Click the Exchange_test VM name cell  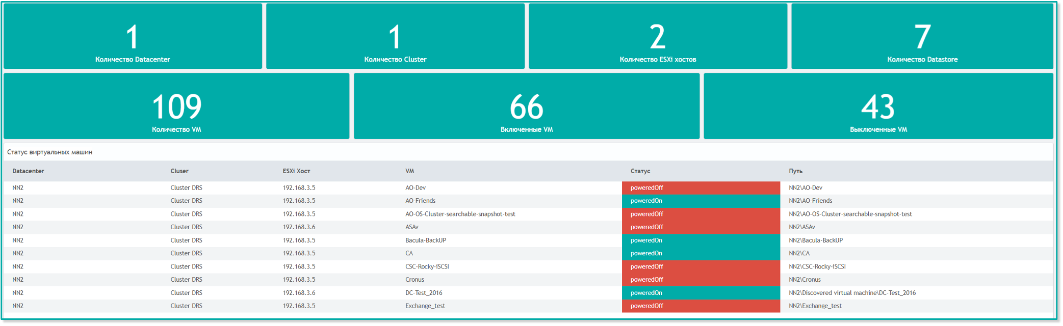(425, 306)
